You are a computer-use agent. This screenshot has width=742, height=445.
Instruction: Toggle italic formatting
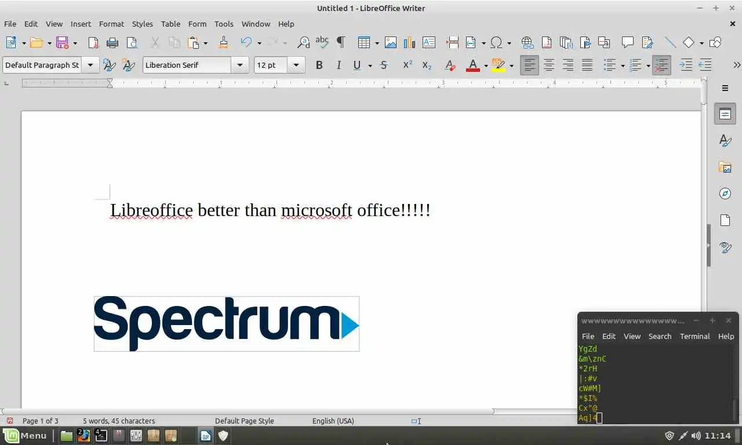339,65
